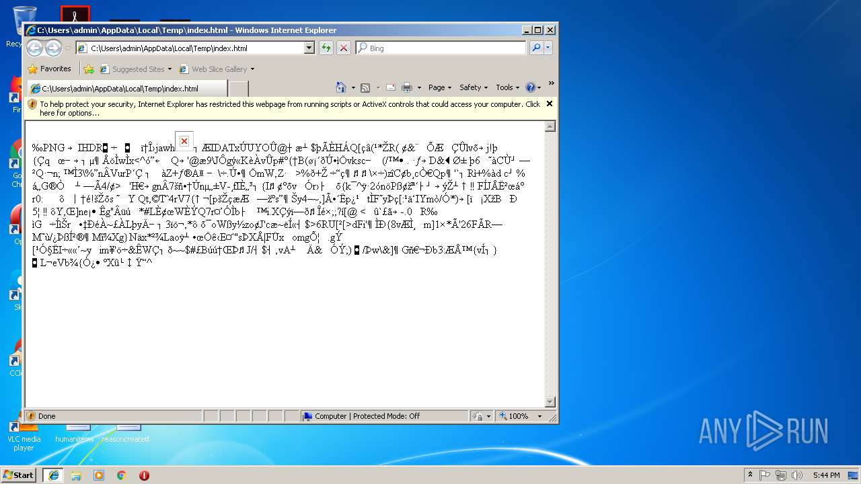Expand the Home button dropdown arrow

(x=352, y=87)
